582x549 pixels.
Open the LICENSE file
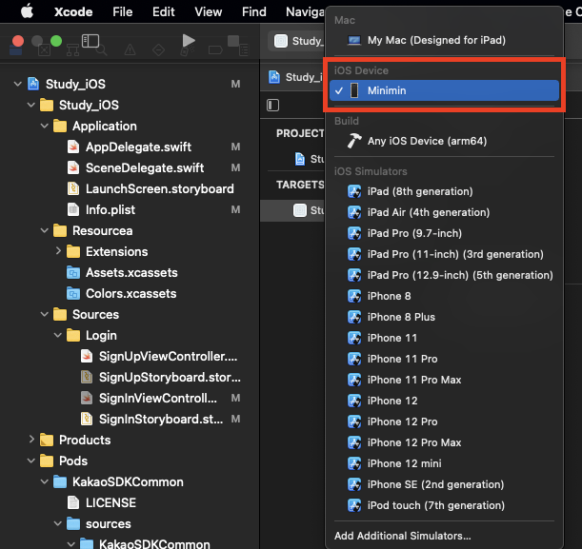(x=110, y=502)
